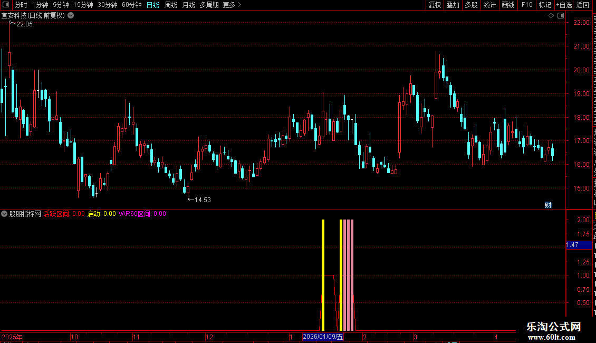Screen dimensions: 596x343
Task: Expand the 更多 periods menu
Action: point(232,5)
